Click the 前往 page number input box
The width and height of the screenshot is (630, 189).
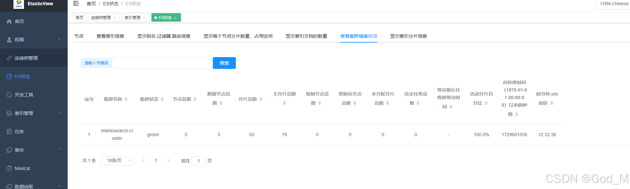[199, 161]
